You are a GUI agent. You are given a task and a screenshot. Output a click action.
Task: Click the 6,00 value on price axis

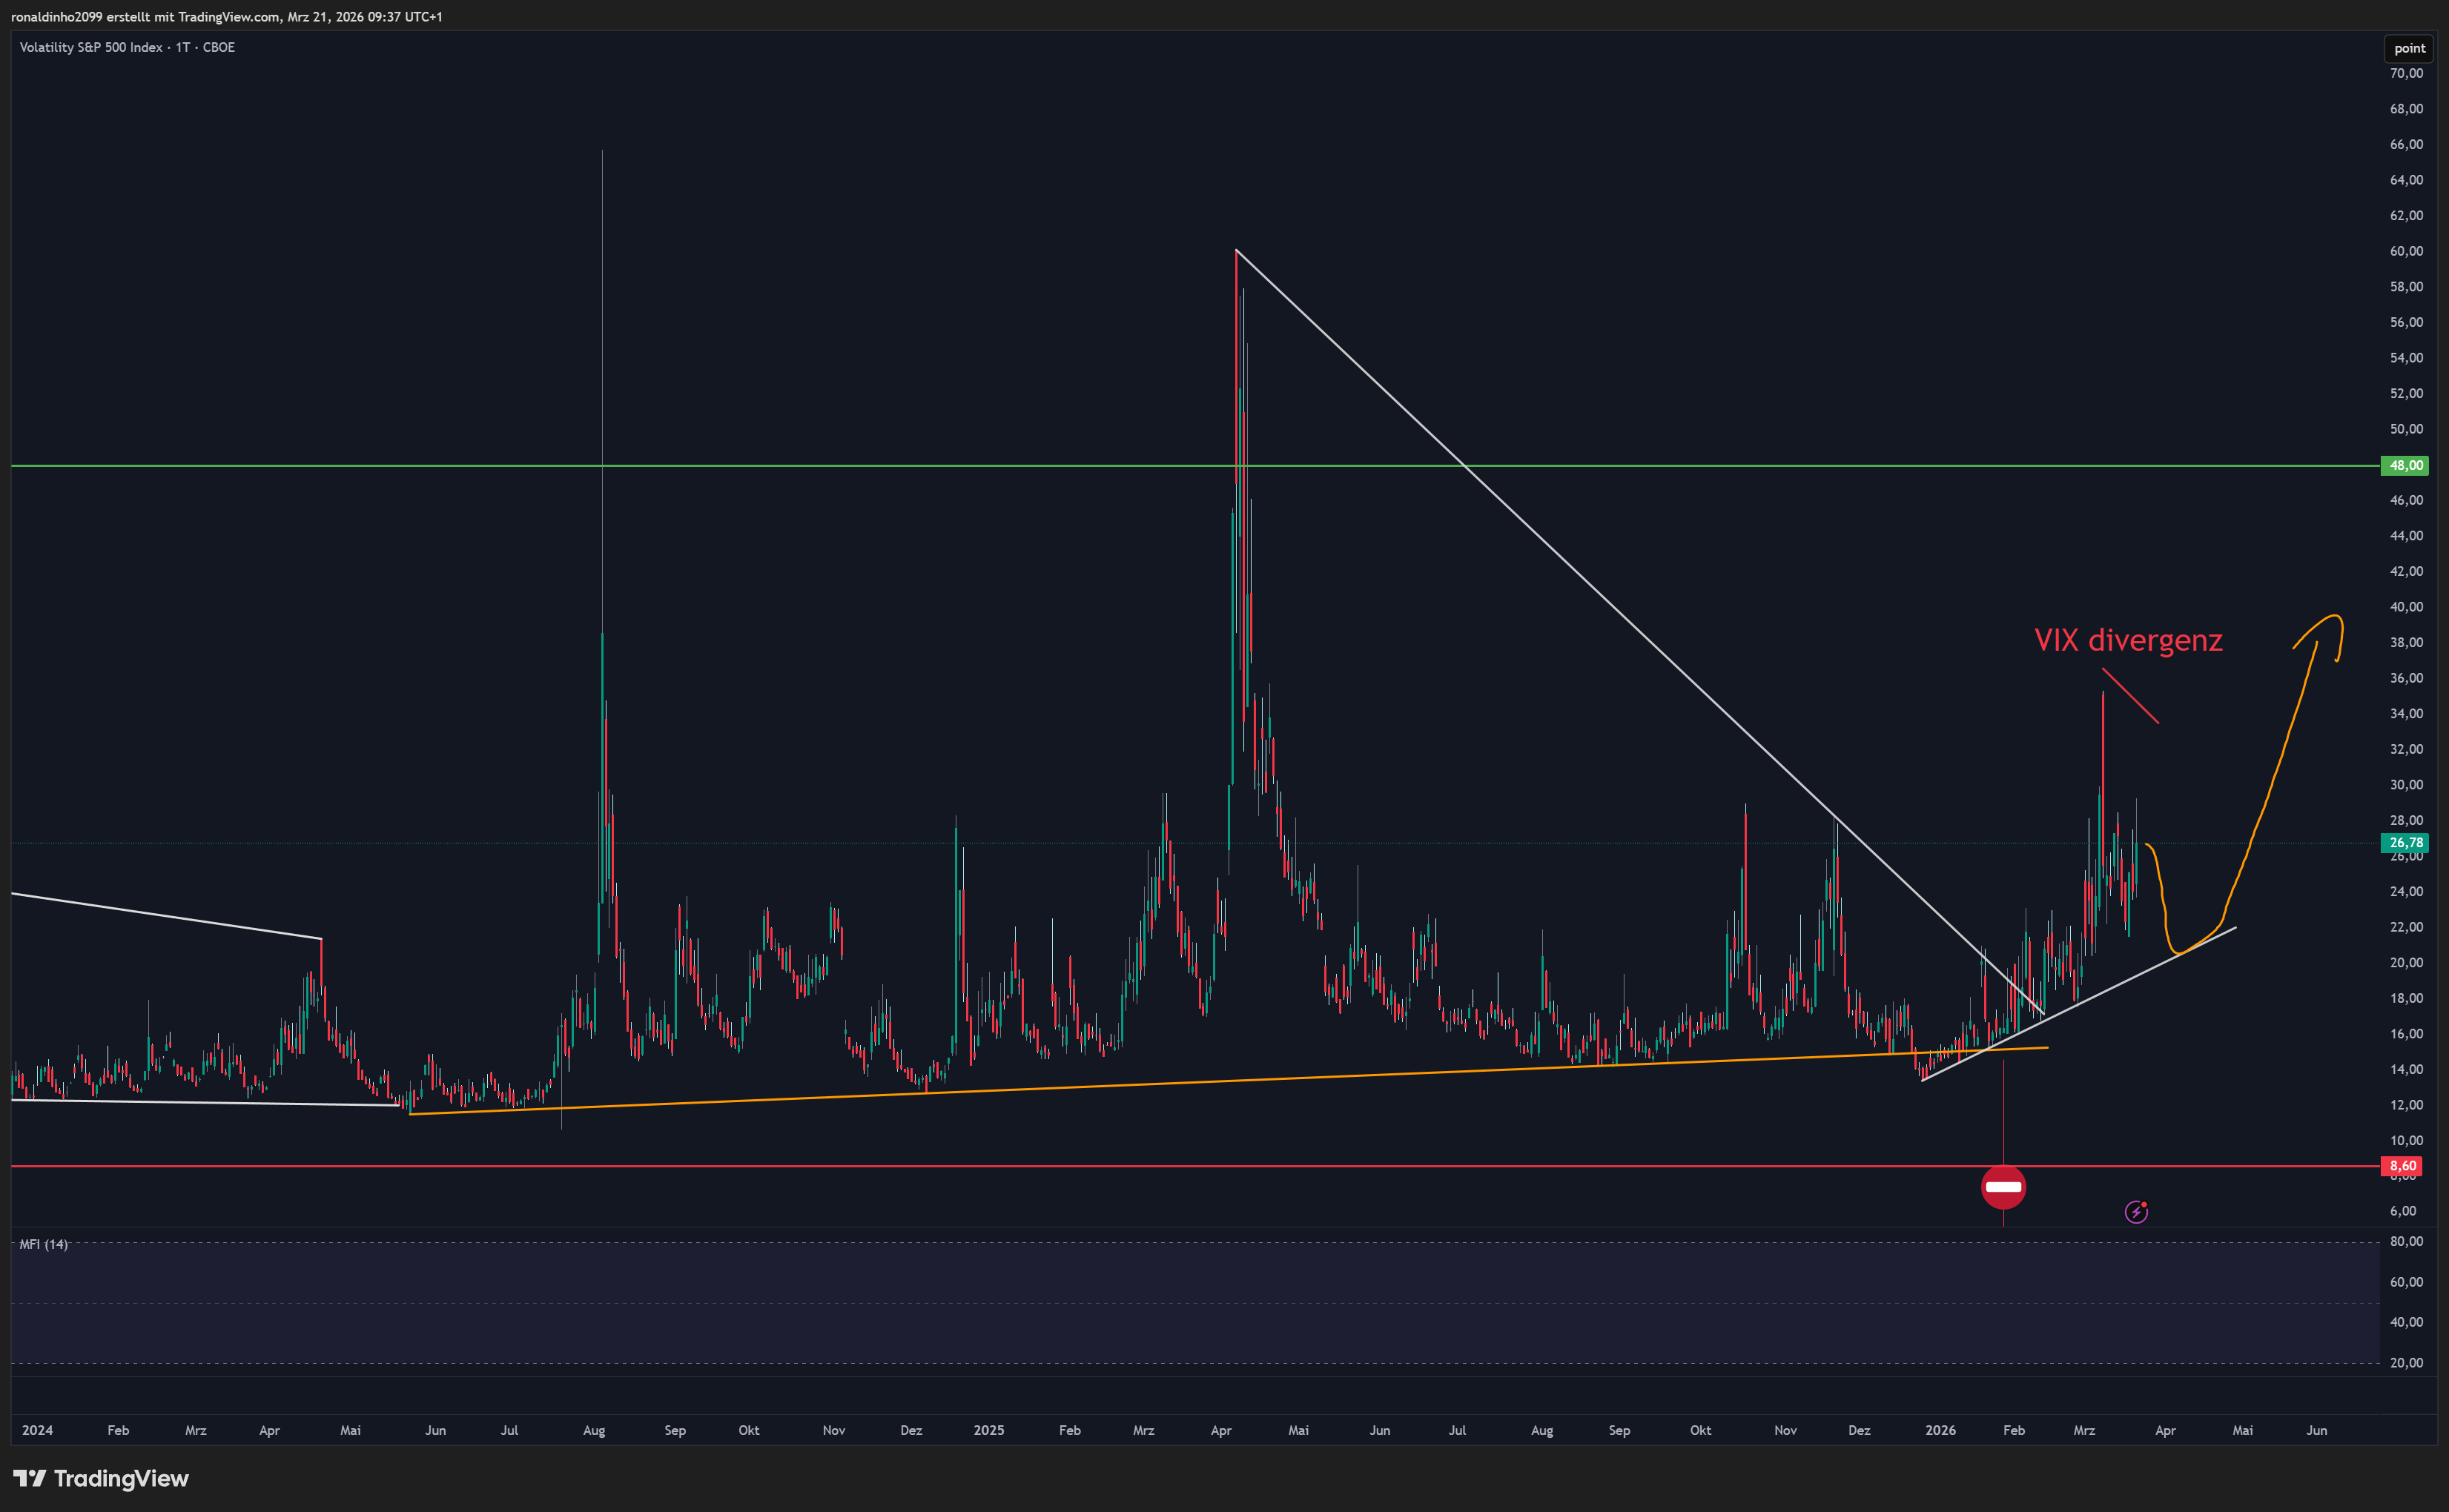pos(2403,1211)
